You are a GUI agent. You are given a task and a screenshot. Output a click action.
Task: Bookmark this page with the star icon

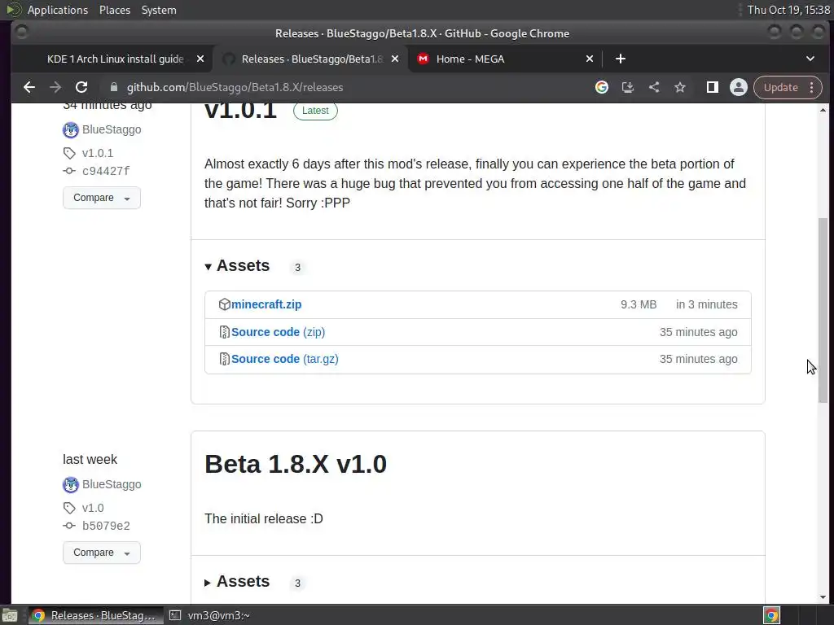[x=680, y=87]
